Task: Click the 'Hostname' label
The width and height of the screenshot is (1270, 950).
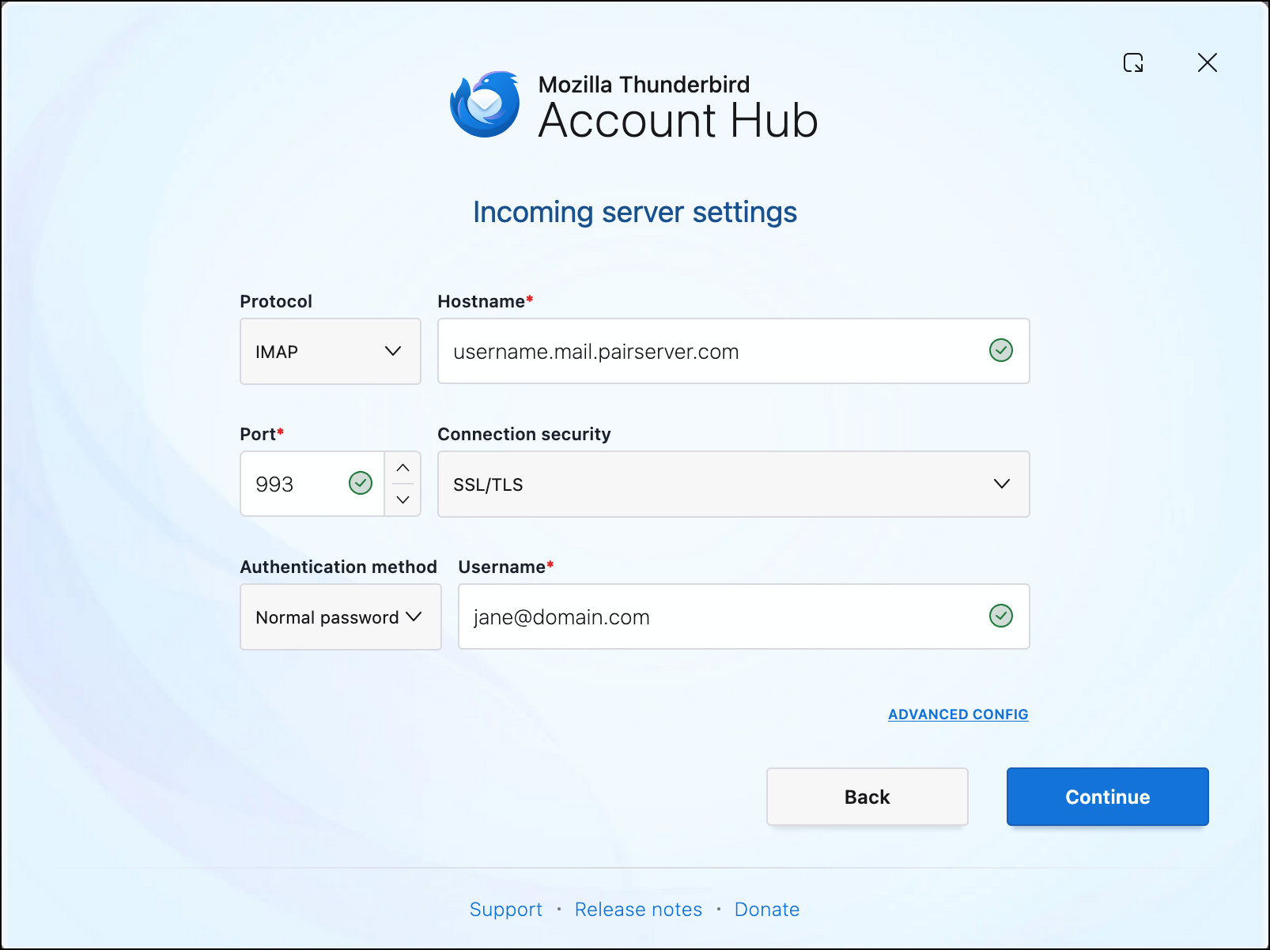Action: tap(486, 301)
